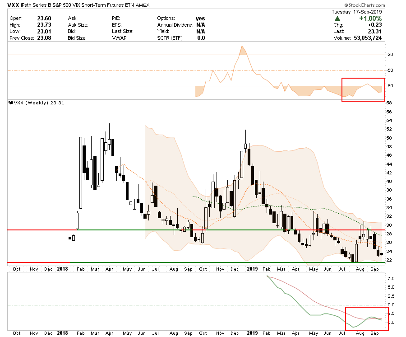Screen dimensions: 406x337
Task: Click 2019 on the bottom indicator date axis
Action: 252,333
